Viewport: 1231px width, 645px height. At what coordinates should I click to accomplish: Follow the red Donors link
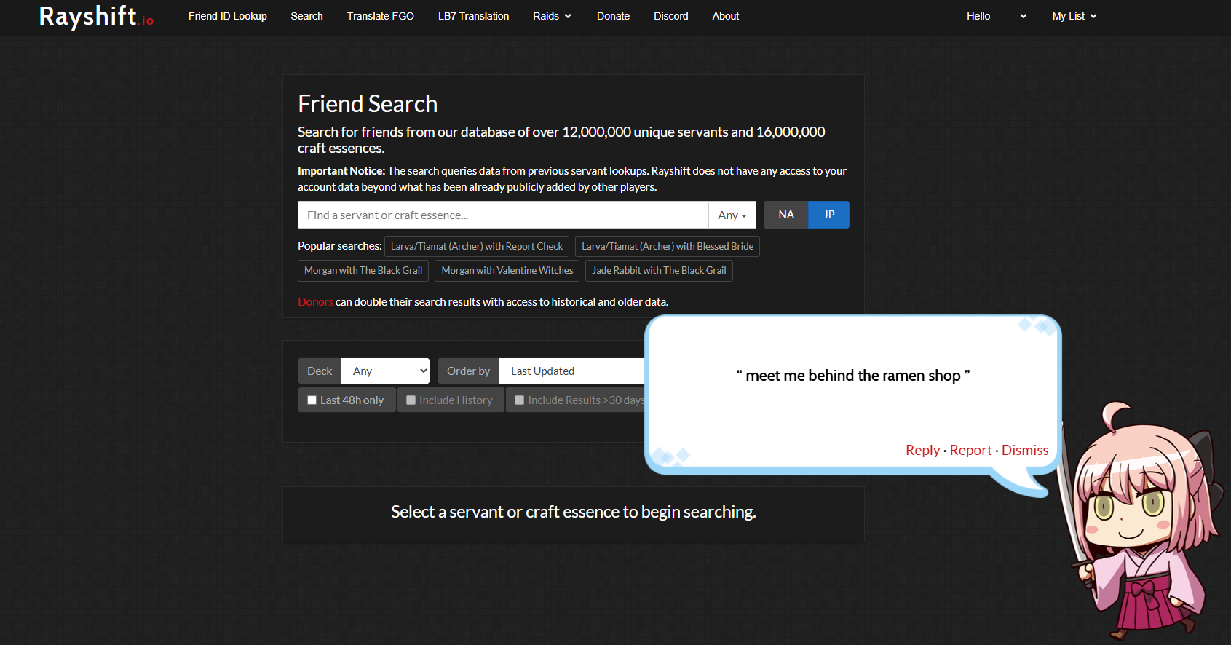click(315, 302)
